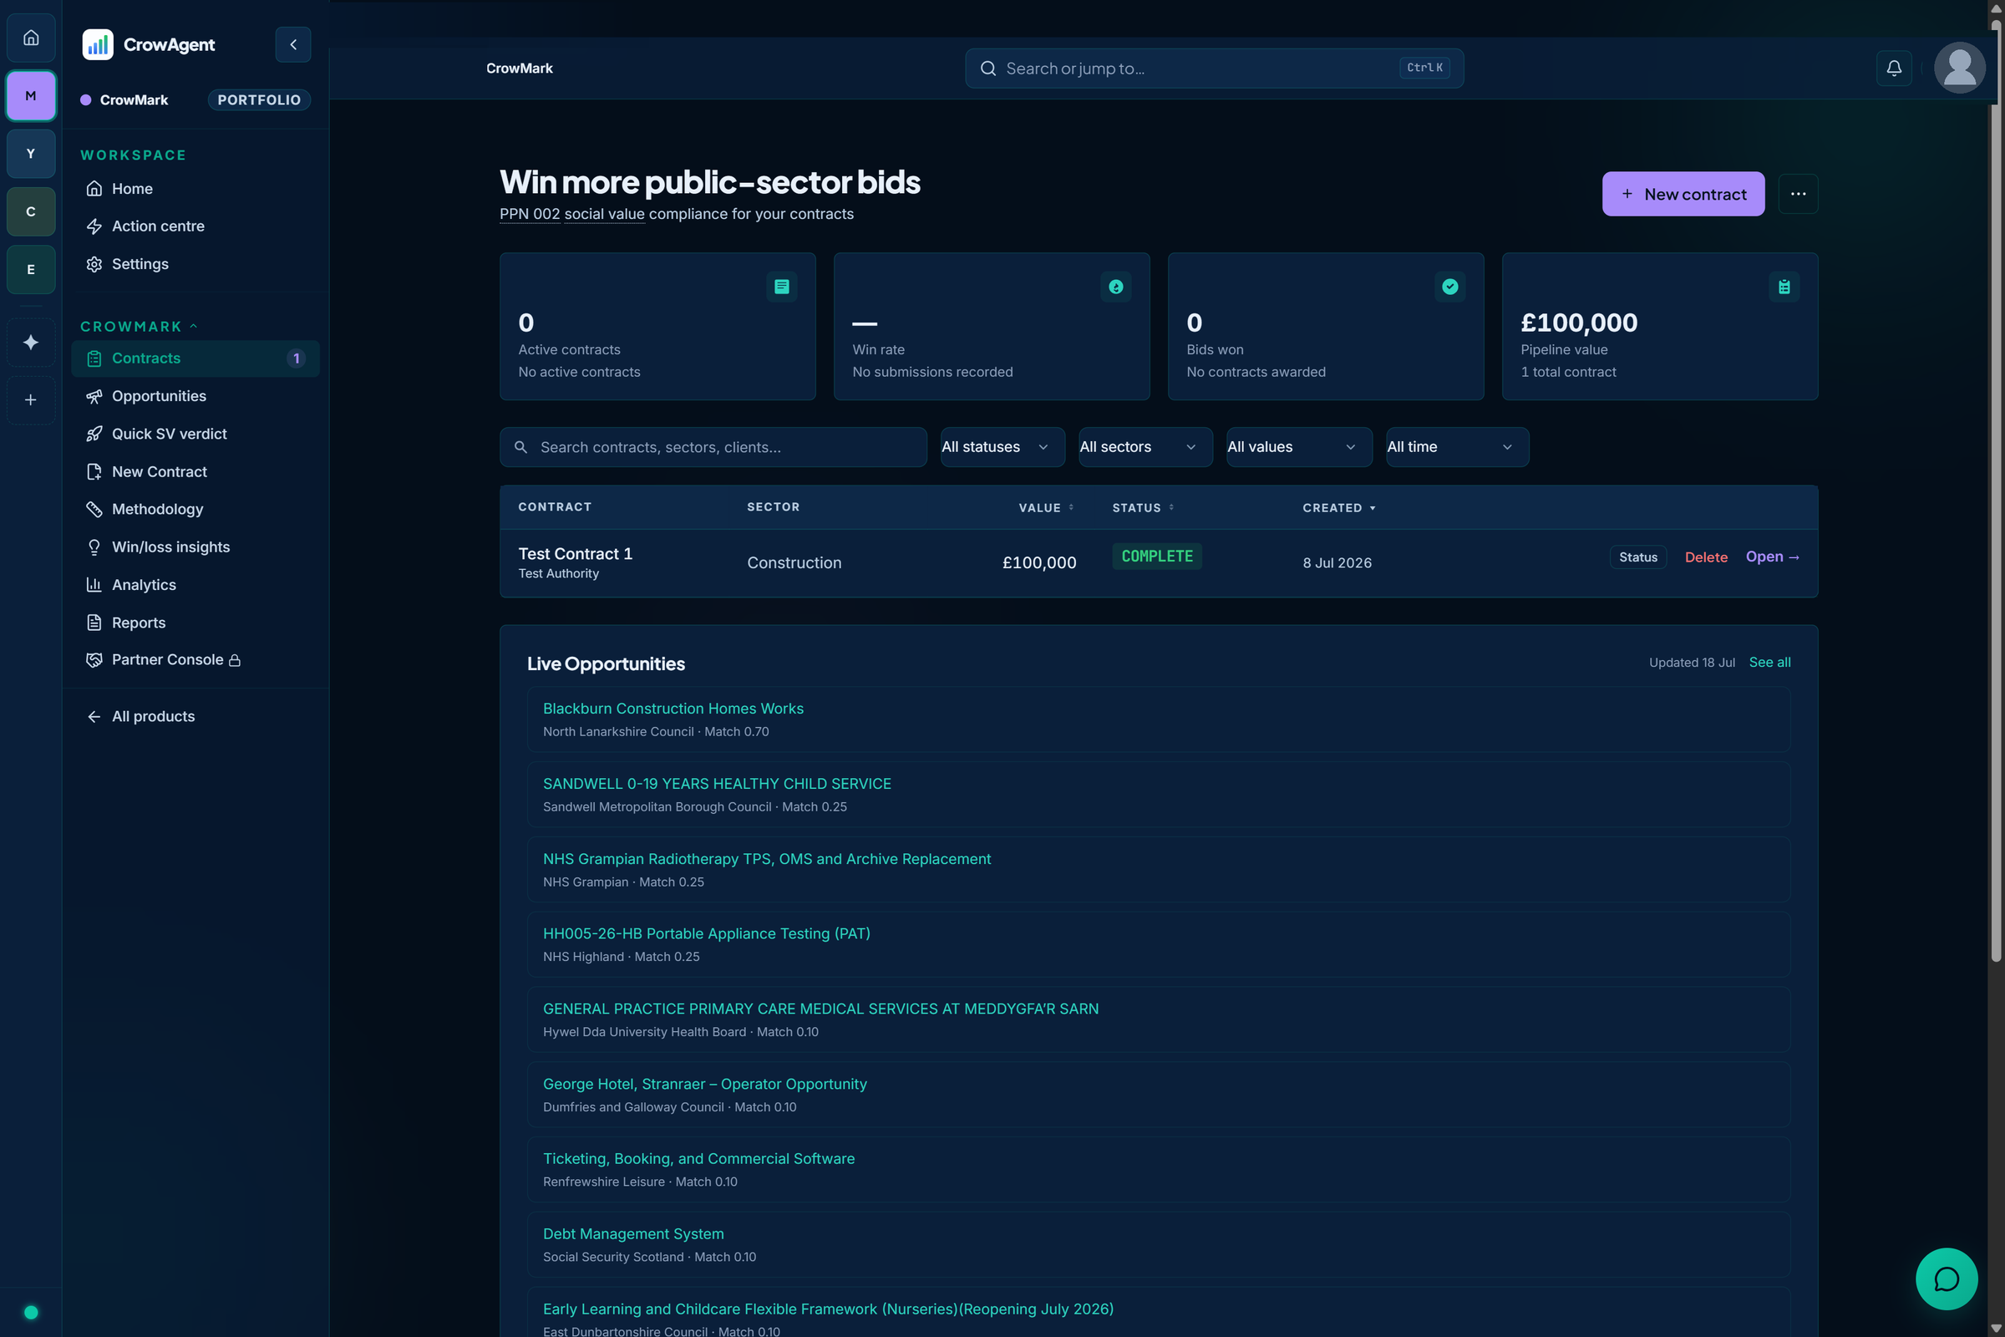Open the All values dropdown
This screenshot has width=2005, height=1337.
[1299, 447]
